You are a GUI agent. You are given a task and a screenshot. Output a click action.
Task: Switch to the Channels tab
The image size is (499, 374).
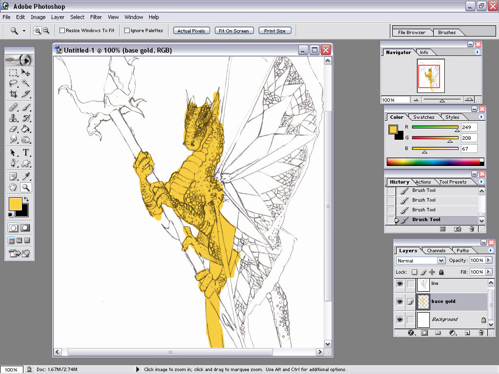[x=436, y=251]
